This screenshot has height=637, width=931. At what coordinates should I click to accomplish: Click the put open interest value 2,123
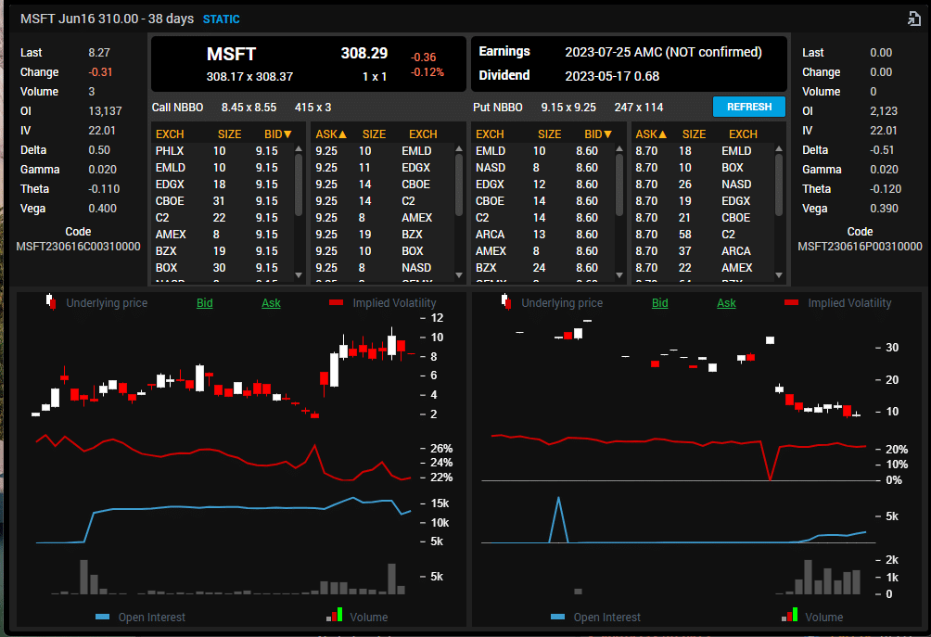(884, 111)
